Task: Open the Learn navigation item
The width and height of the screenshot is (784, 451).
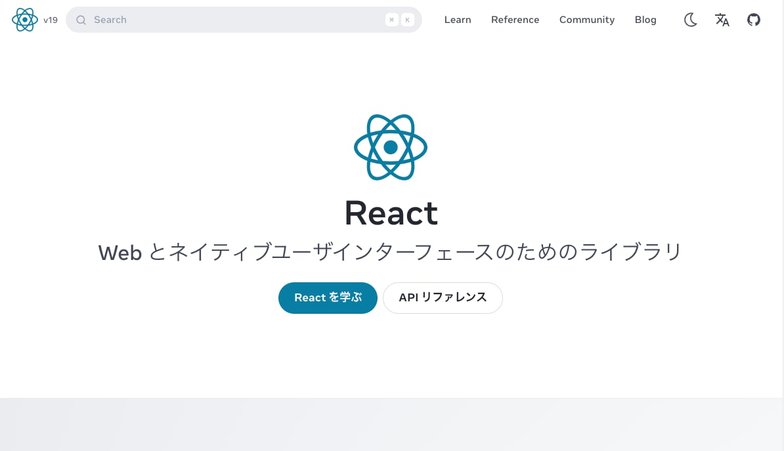Action: (x=458, y=20)
